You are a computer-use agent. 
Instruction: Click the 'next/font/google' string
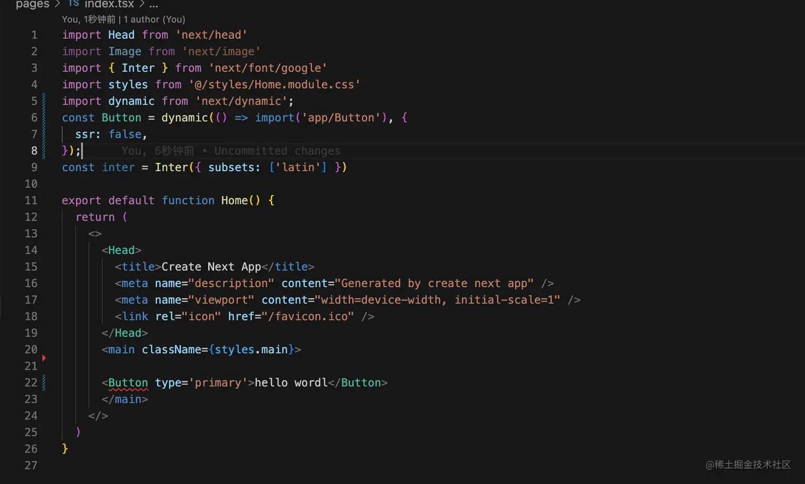click(x=268, y=68)
